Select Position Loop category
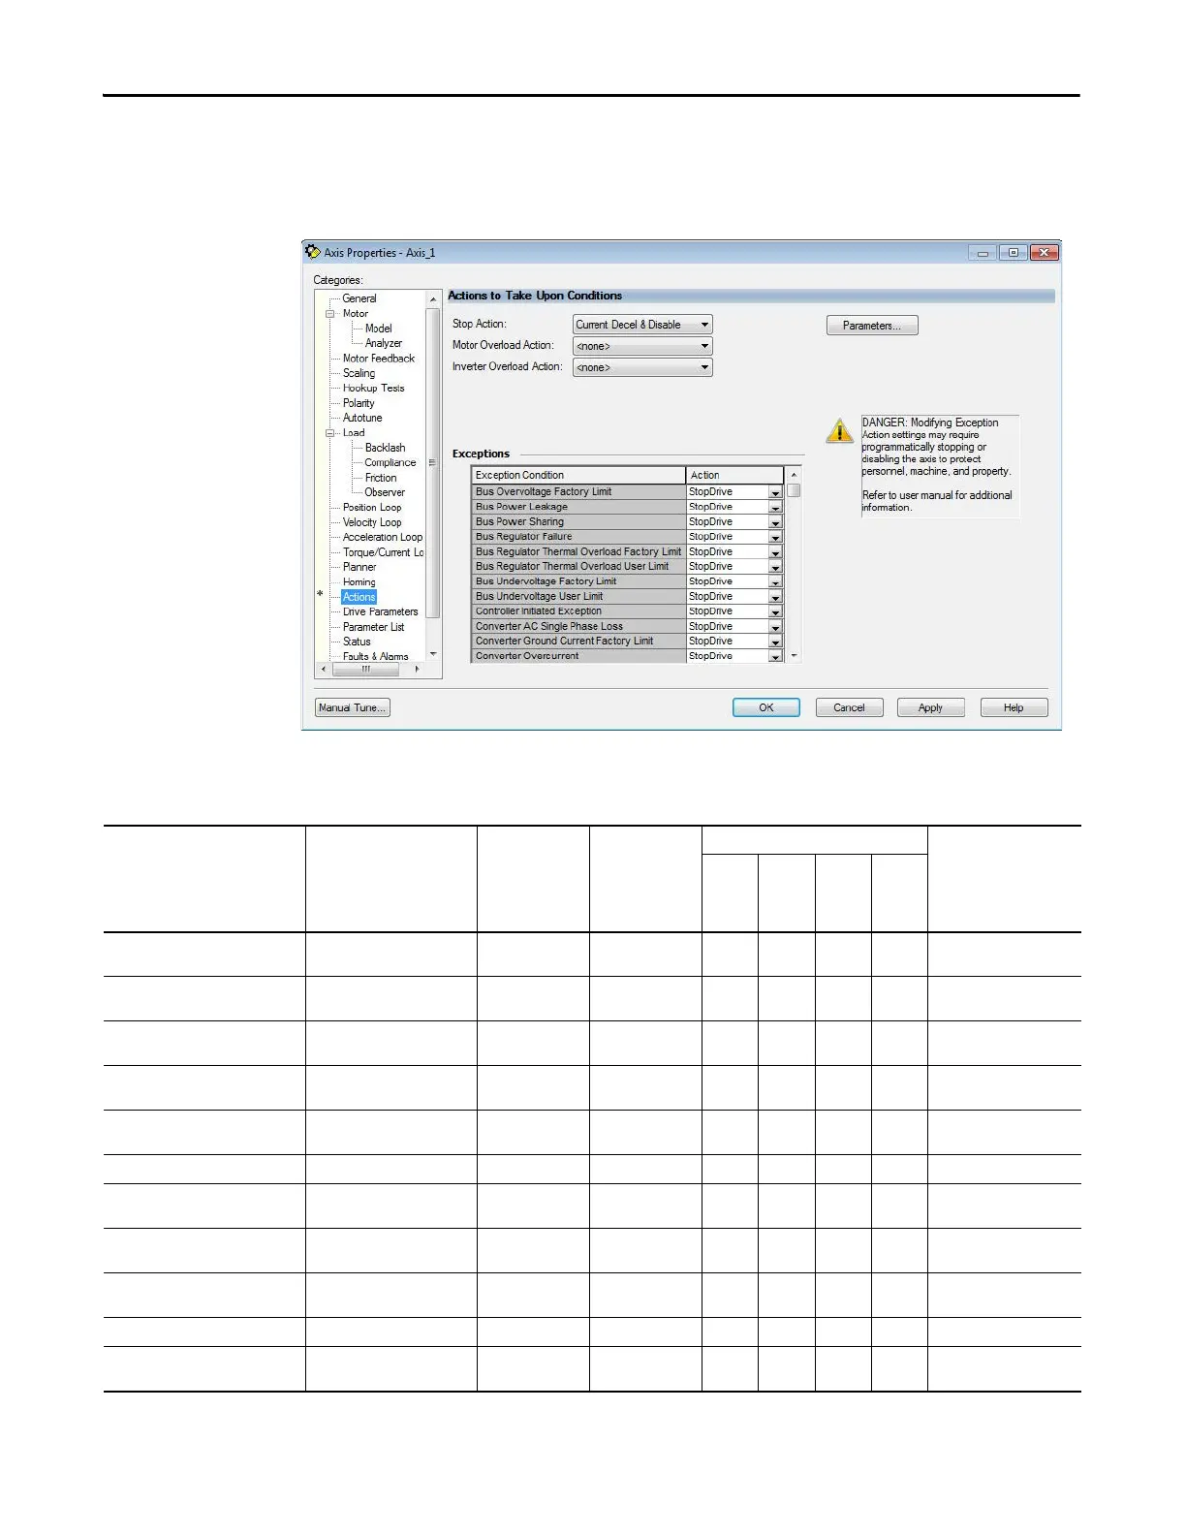The image size is (1186, 1535). pos(372,508)
